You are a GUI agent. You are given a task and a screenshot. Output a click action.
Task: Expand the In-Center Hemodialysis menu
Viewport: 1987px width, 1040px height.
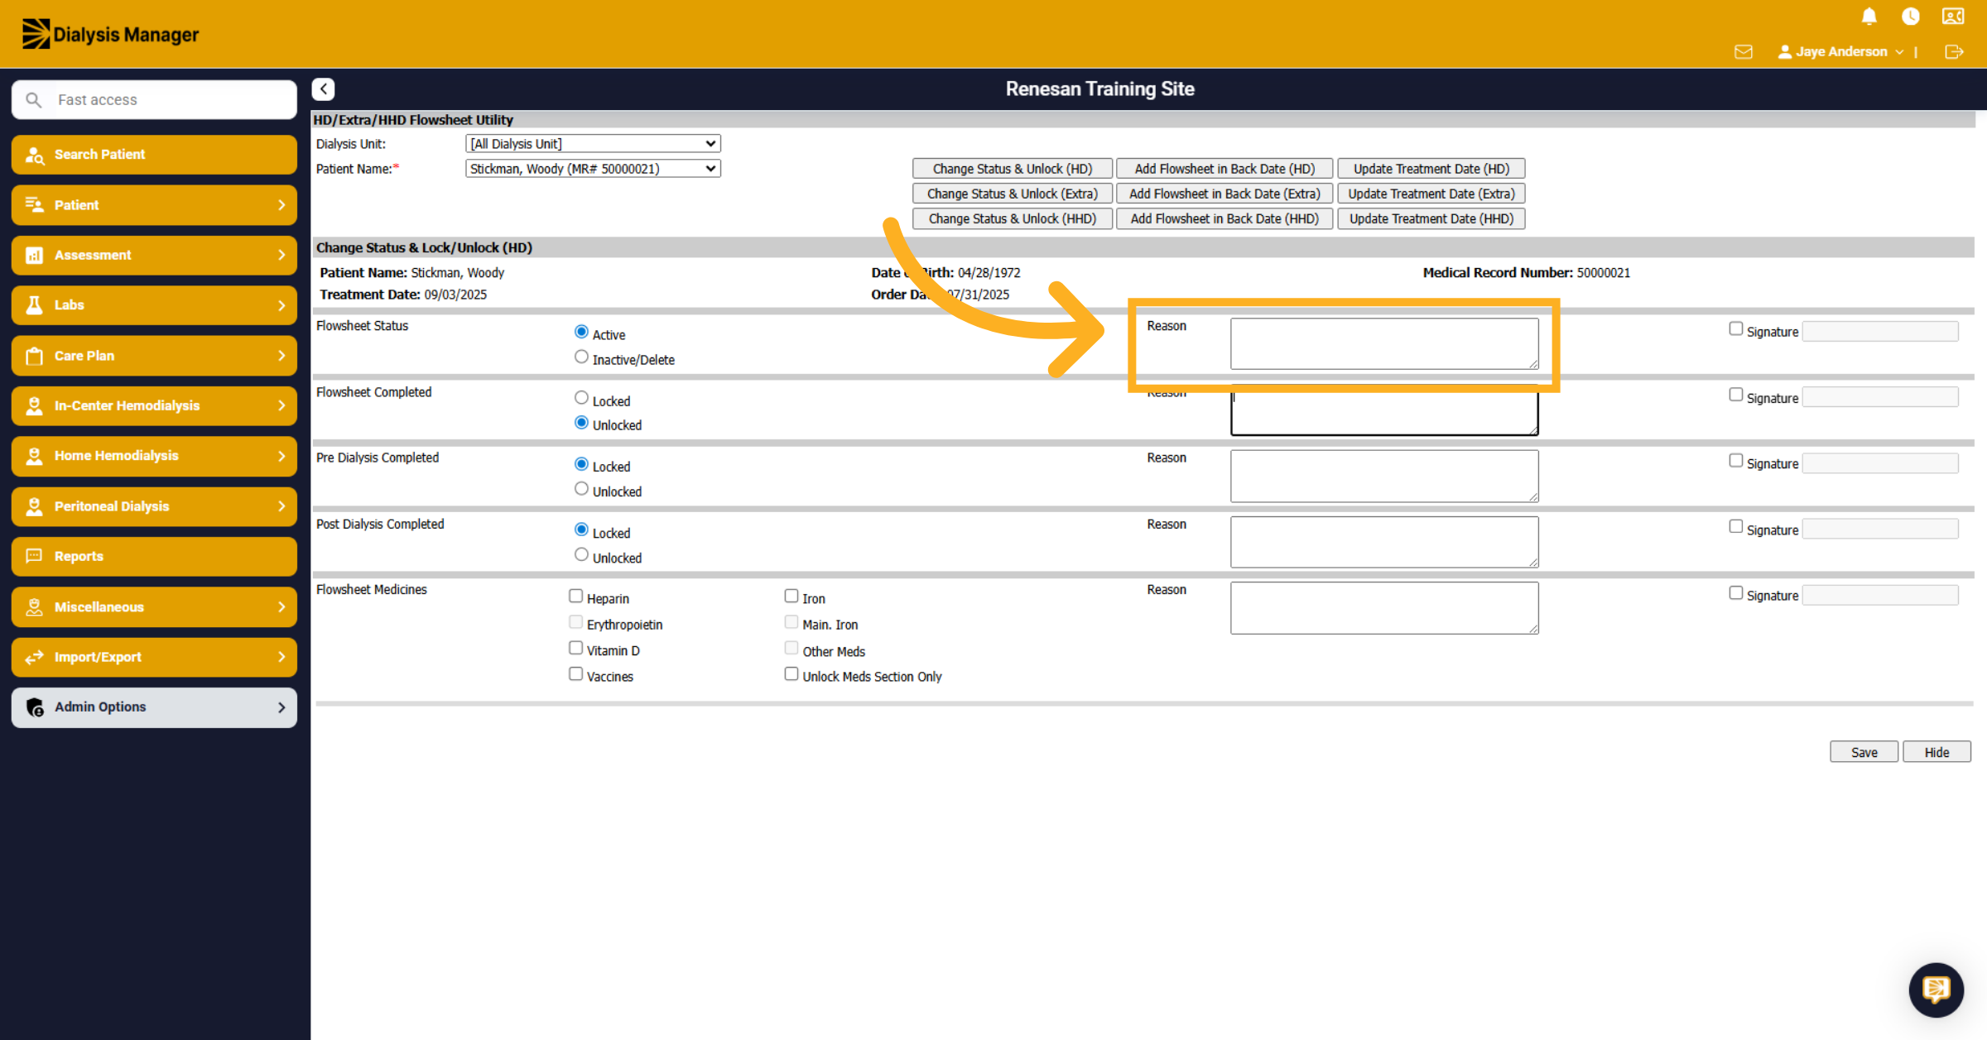pyautogui.click(x=154, y=405)
